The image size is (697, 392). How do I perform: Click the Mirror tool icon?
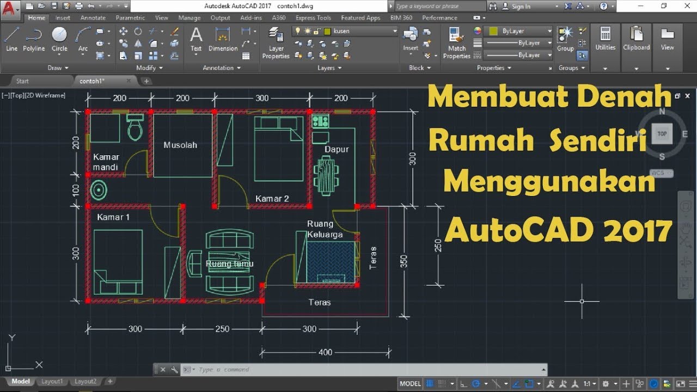pos(138,44)
